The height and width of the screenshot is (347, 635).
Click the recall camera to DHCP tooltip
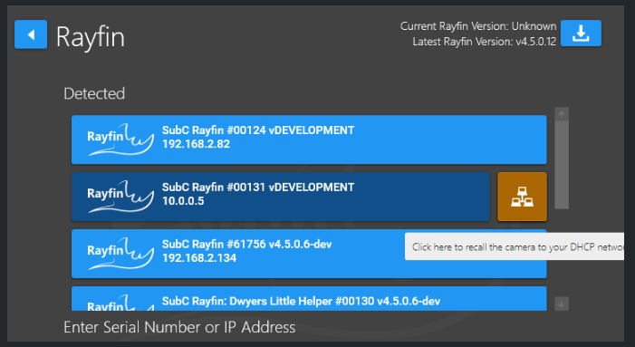pyautogui.click(x=515, y=246)
